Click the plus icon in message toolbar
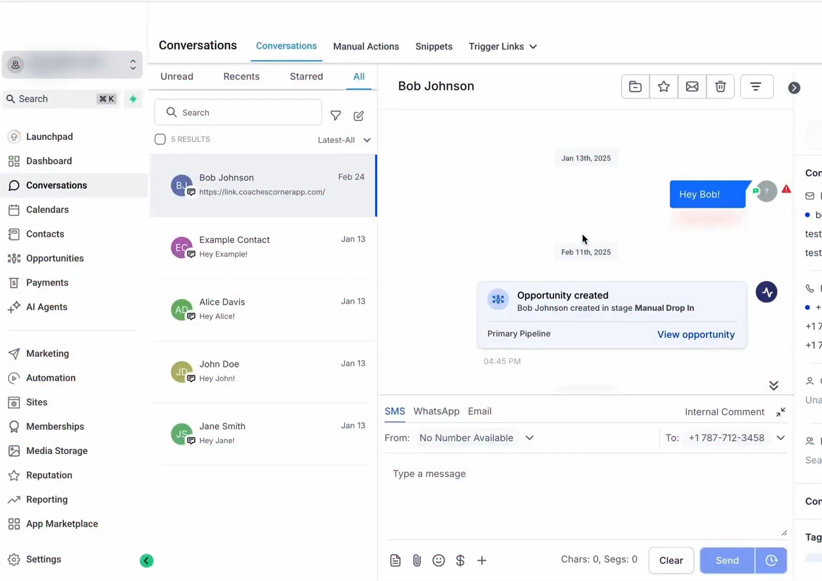This screenshot has width=822, height=581. (x=482, y=561)
